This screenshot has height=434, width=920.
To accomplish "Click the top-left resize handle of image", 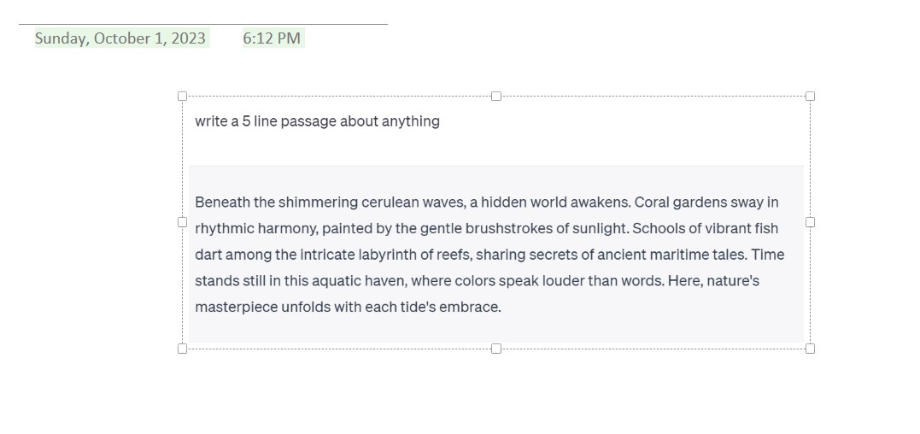I will pos(183,97).
